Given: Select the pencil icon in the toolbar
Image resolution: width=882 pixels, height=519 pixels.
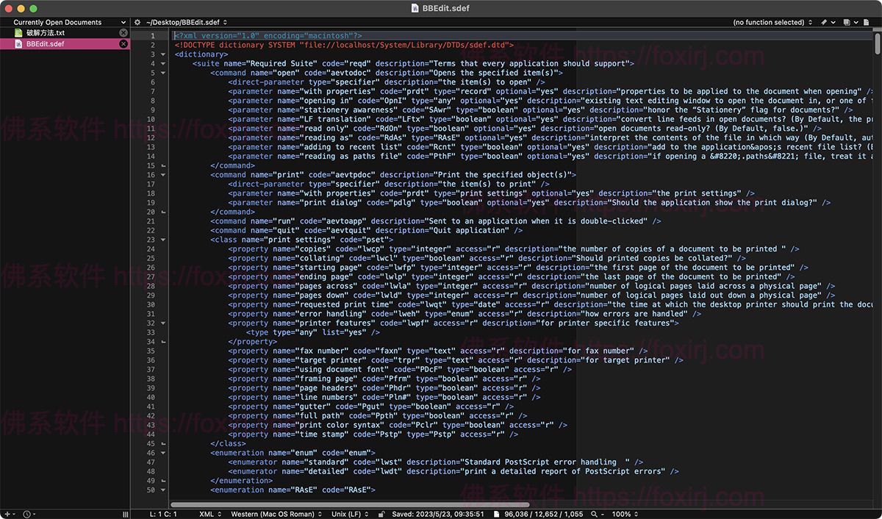Looking at the screenshot, I should click(824, 22).
